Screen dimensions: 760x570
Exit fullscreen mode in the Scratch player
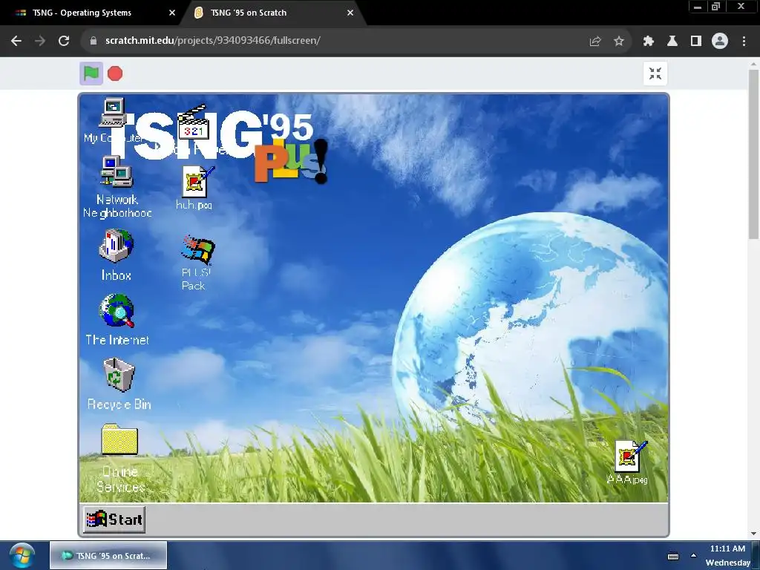(x=655, y=73)
